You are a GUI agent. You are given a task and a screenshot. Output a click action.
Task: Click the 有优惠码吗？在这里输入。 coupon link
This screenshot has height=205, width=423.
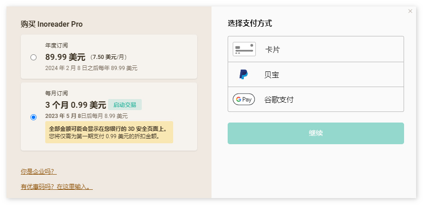pyautogui.click(x=57, y=187)
